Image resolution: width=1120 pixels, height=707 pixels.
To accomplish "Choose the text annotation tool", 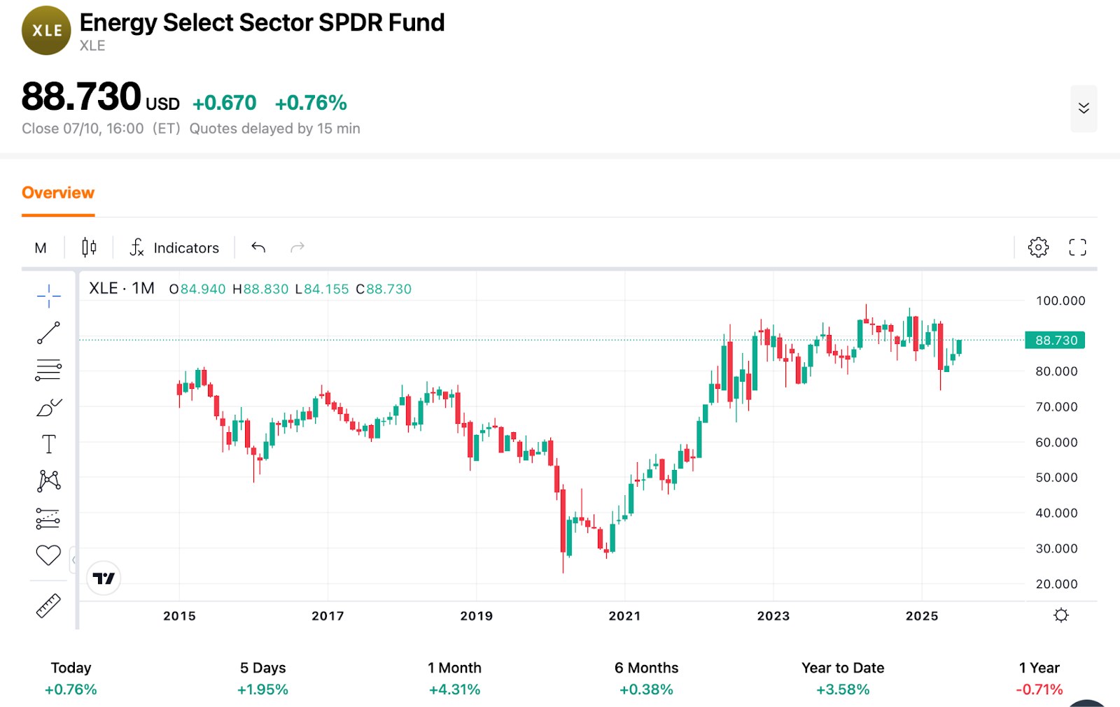I will (x=48, y=444).
